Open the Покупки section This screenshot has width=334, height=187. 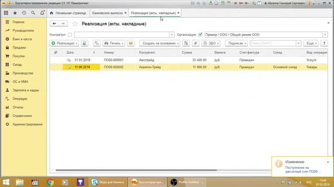click(x=19, y=56)
